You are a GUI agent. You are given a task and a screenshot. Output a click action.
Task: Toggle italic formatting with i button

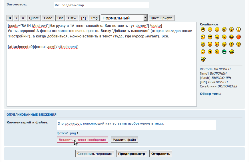[17, 18]
